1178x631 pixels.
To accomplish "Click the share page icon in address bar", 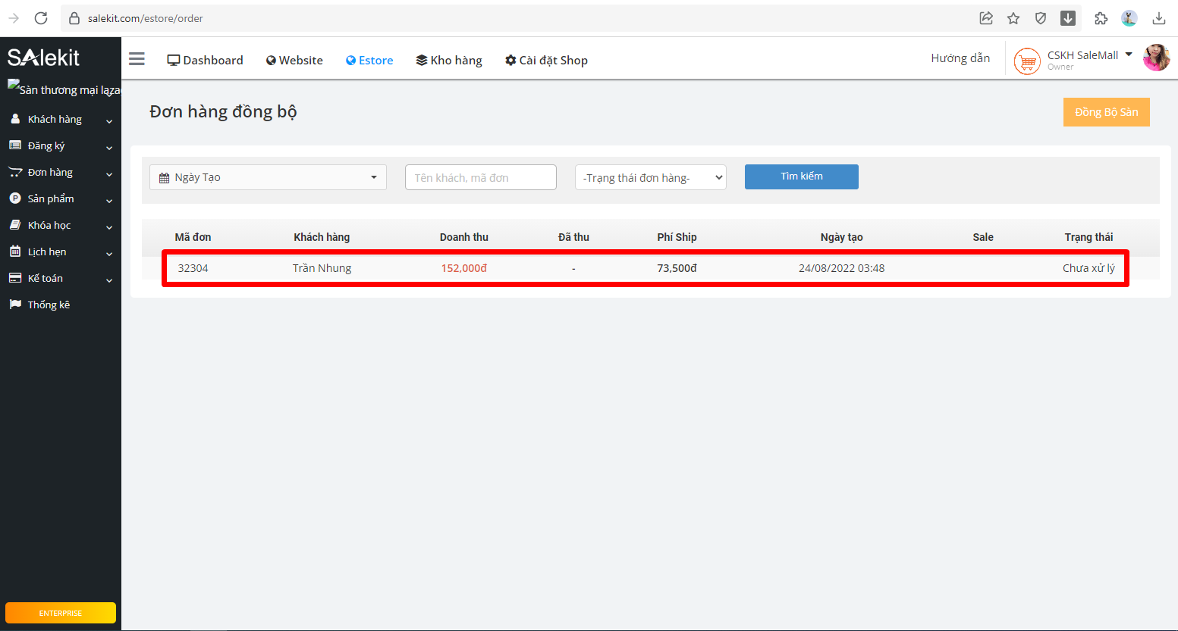I will click(x=986, y=18).
